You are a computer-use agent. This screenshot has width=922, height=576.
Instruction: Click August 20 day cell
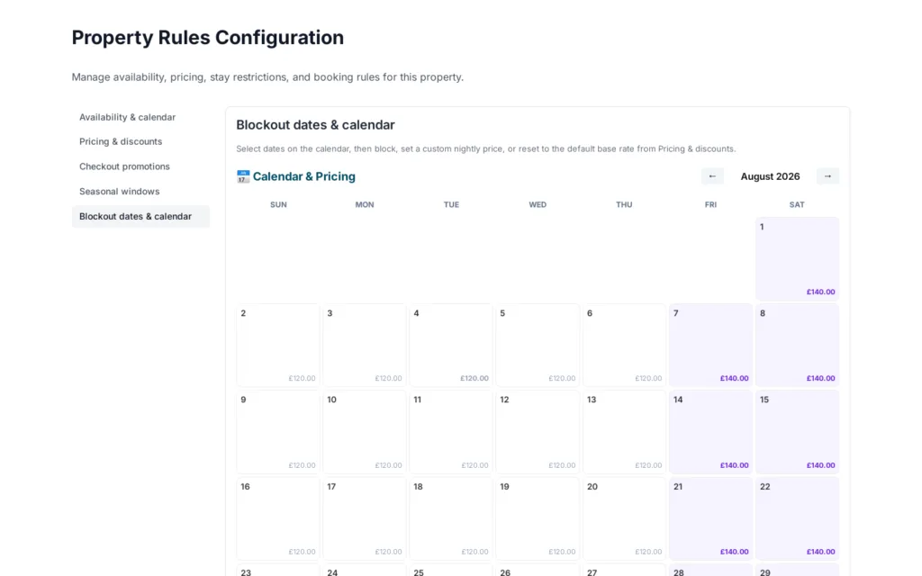pyautogui.click(x=624, y=519)
